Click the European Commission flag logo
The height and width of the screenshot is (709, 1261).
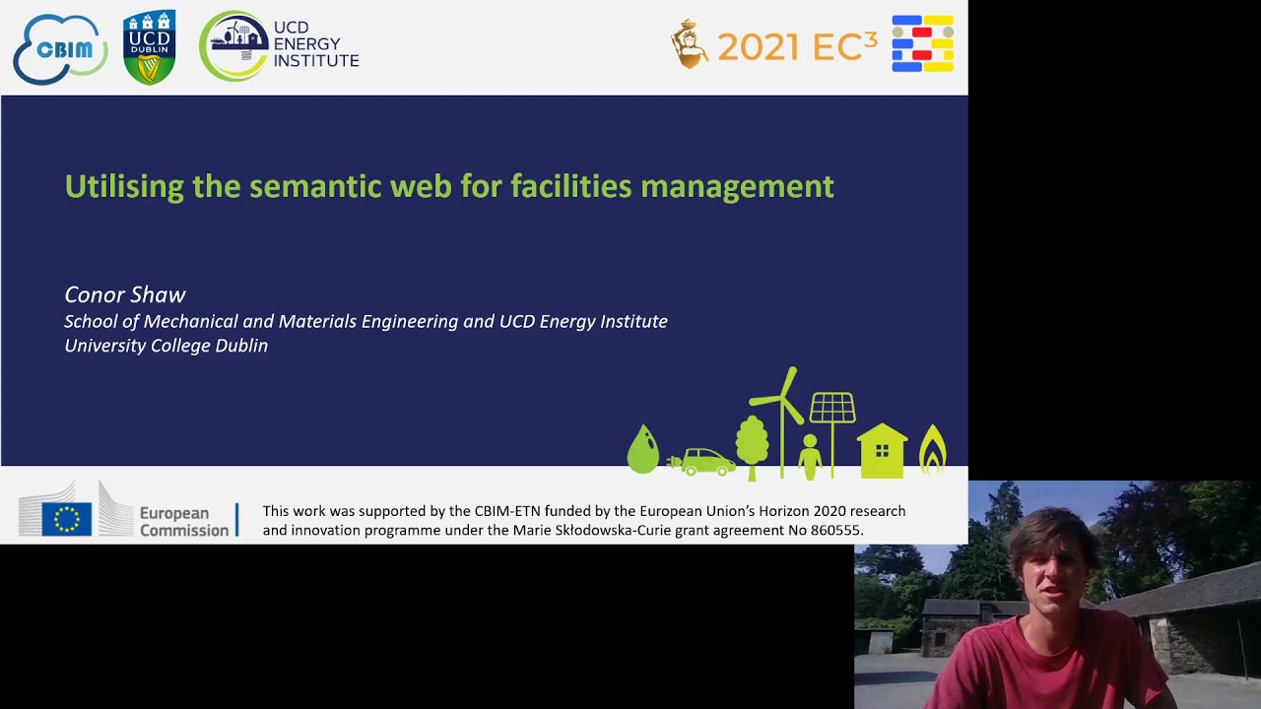click(x=74, y=509)
